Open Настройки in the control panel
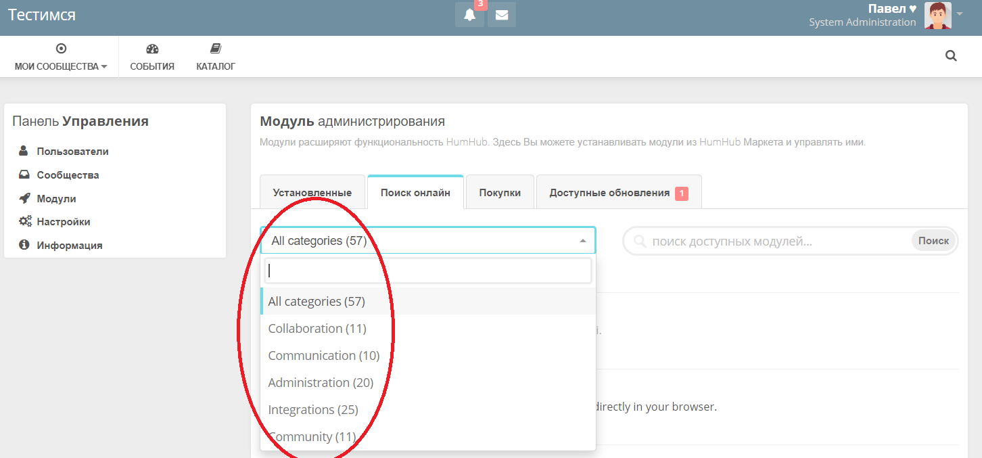Image resolution: width=982 pixels, height=458 pixels. point(64,222)
